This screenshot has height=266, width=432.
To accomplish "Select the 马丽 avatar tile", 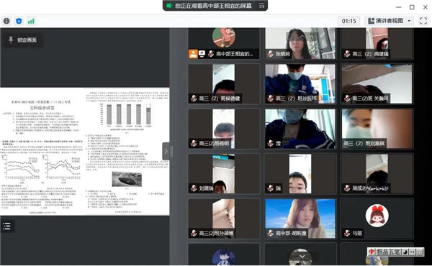I will [x=377, y=219].
